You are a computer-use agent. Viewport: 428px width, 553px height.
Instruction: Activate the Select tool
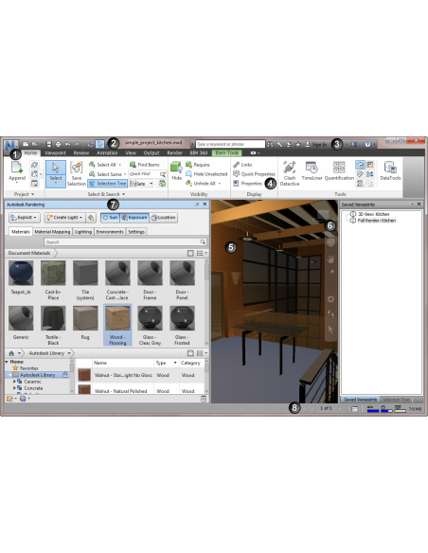(56, 174)
